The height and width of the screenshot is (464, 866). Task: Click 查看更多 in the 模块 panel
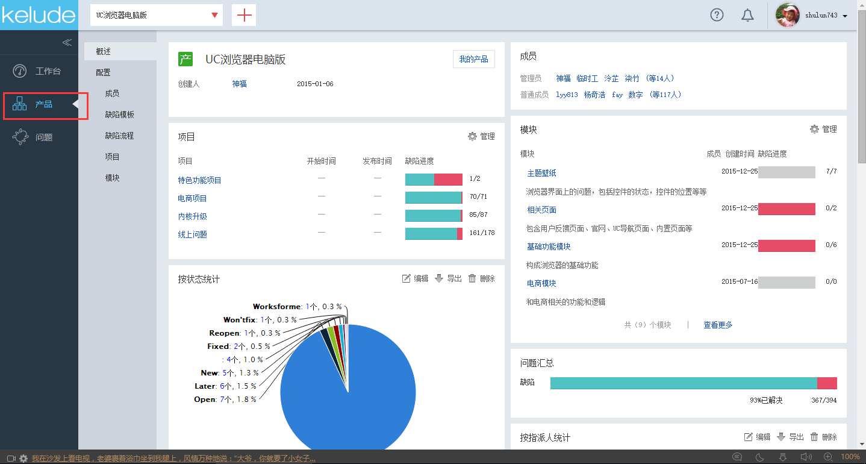(718, 325)
